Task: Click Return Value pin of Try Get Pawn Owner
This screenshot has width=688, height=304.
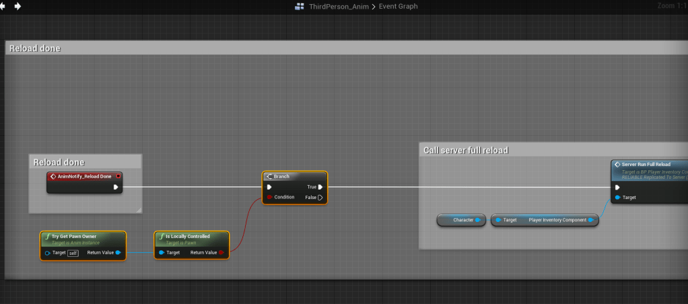Action: pos(118,253)
